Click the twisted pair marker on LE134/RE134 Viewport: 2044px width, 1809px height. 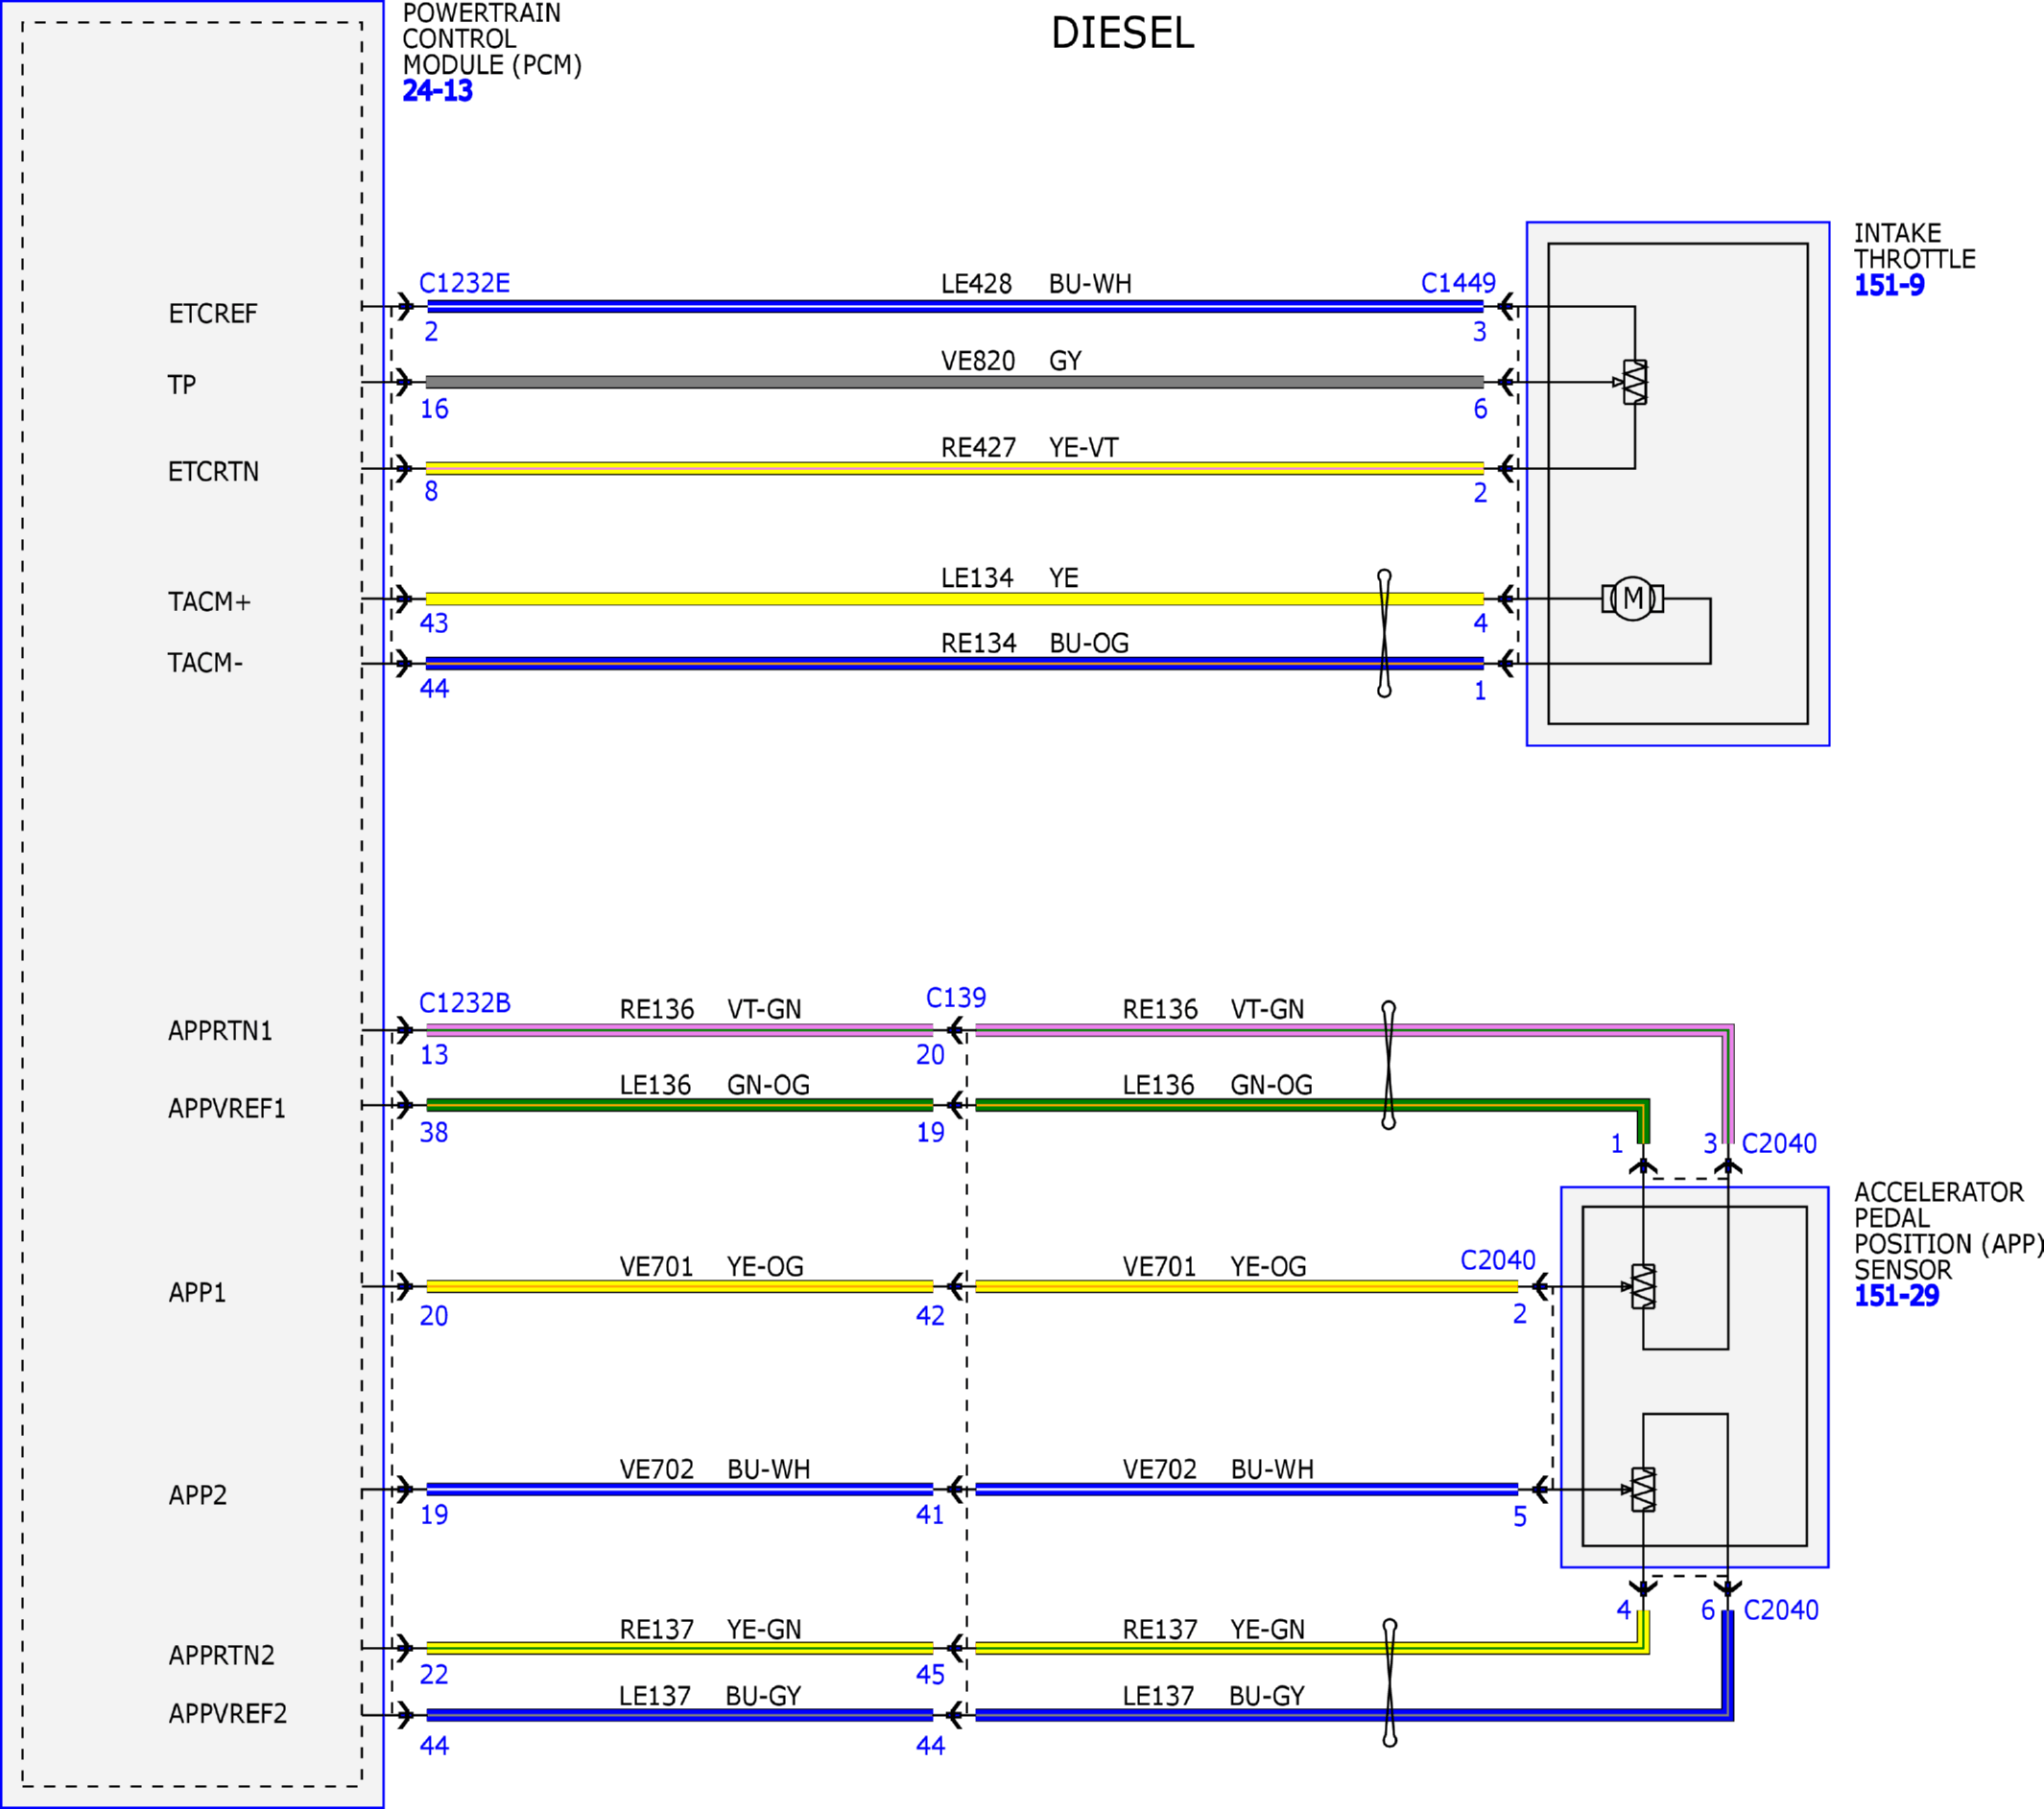[x=1384, y=634]
